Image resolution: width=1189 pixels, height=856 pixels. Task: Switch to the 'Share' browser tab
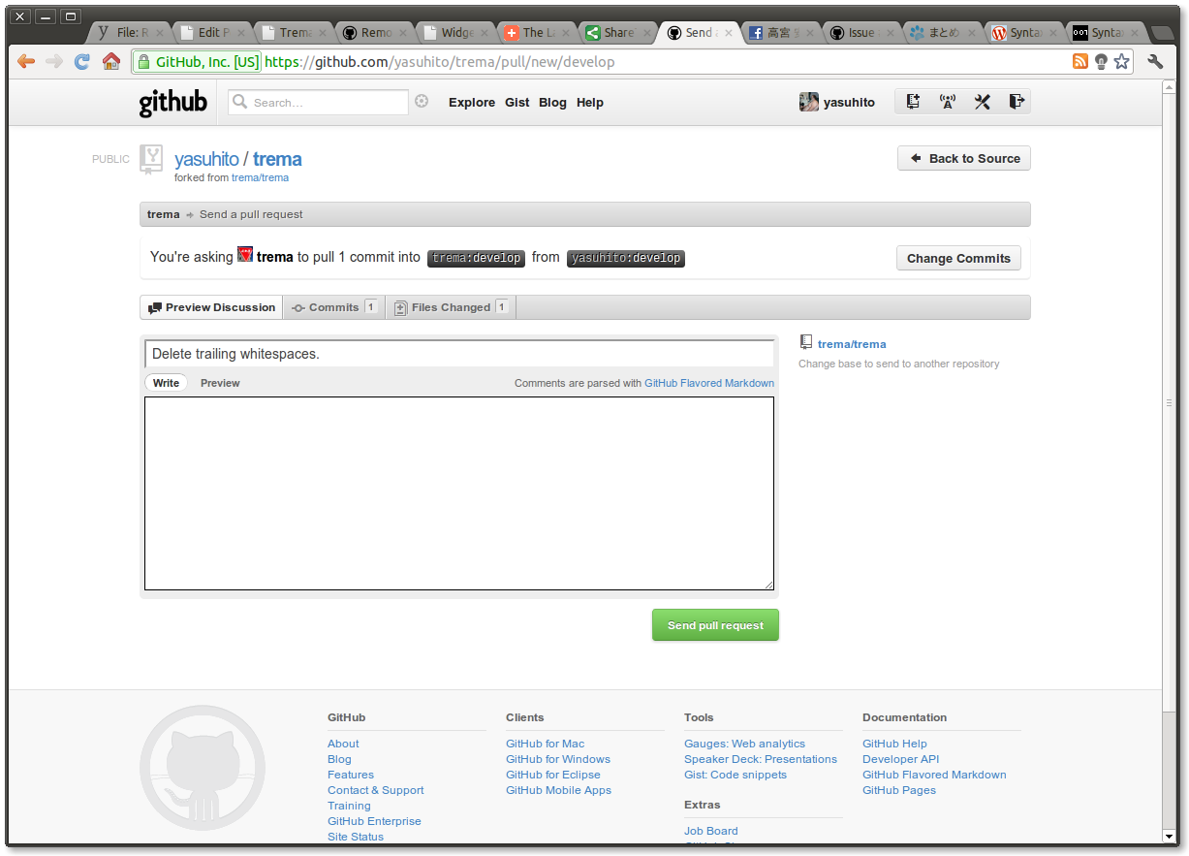617,33
